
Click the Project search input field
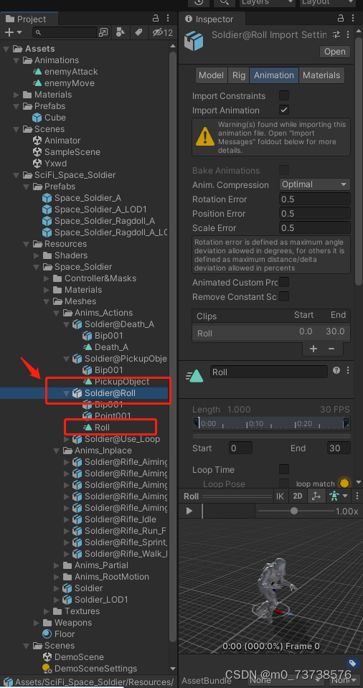(x=65, y=32)
